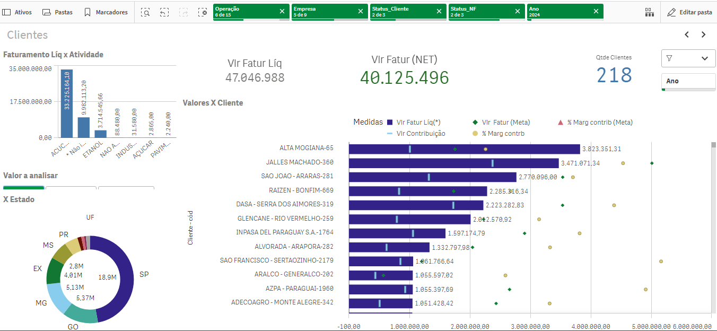Remove the Operação selection filter
This screenshot has width=717, height=331.
click(x=282, y=11)
